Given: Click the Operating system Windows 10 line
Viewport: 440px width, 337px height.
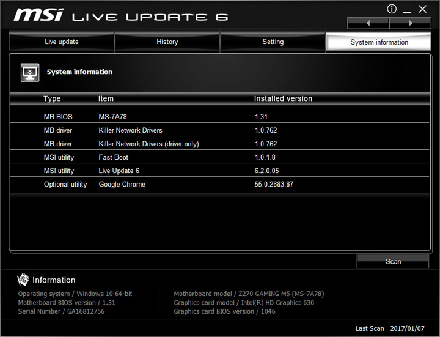Looking at the screenshot, I should click(x=75, y=294).
